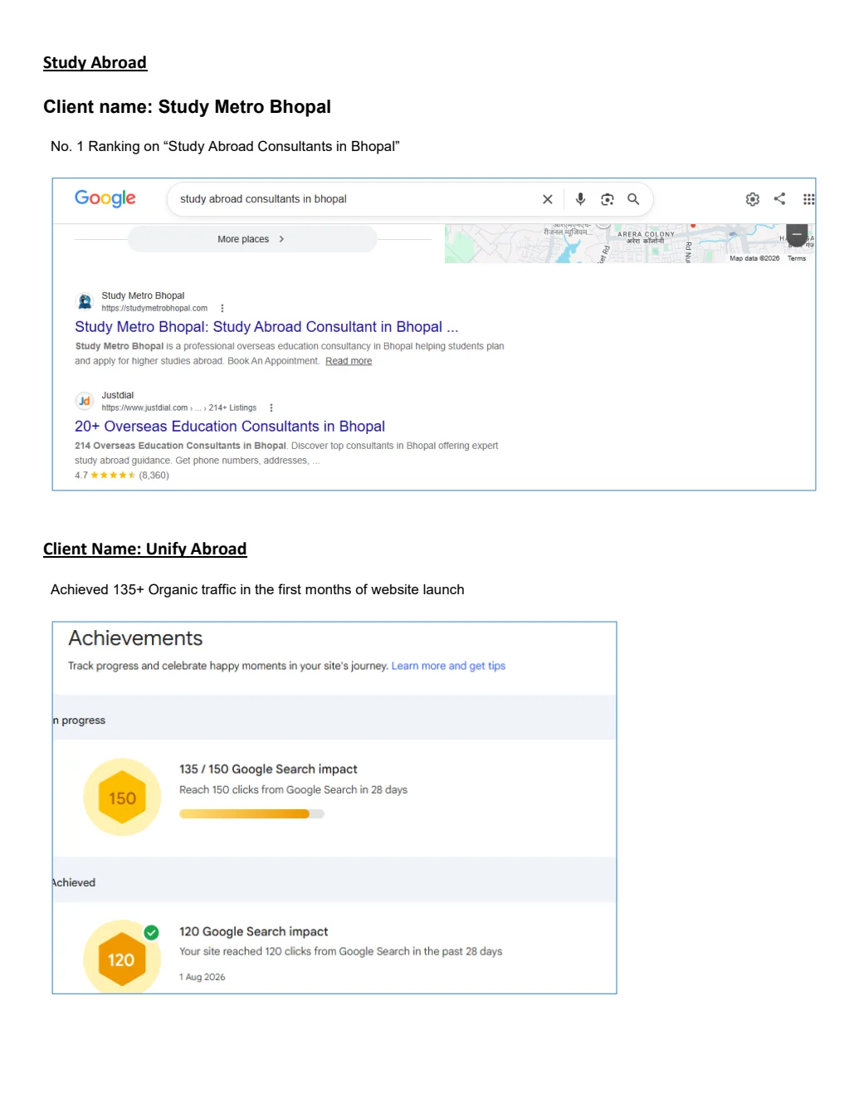The height and width of the screenshot is (1118, 864).
Task: Click Achieved 135+ Organic traffic caption
Action: tap(257, 590)
